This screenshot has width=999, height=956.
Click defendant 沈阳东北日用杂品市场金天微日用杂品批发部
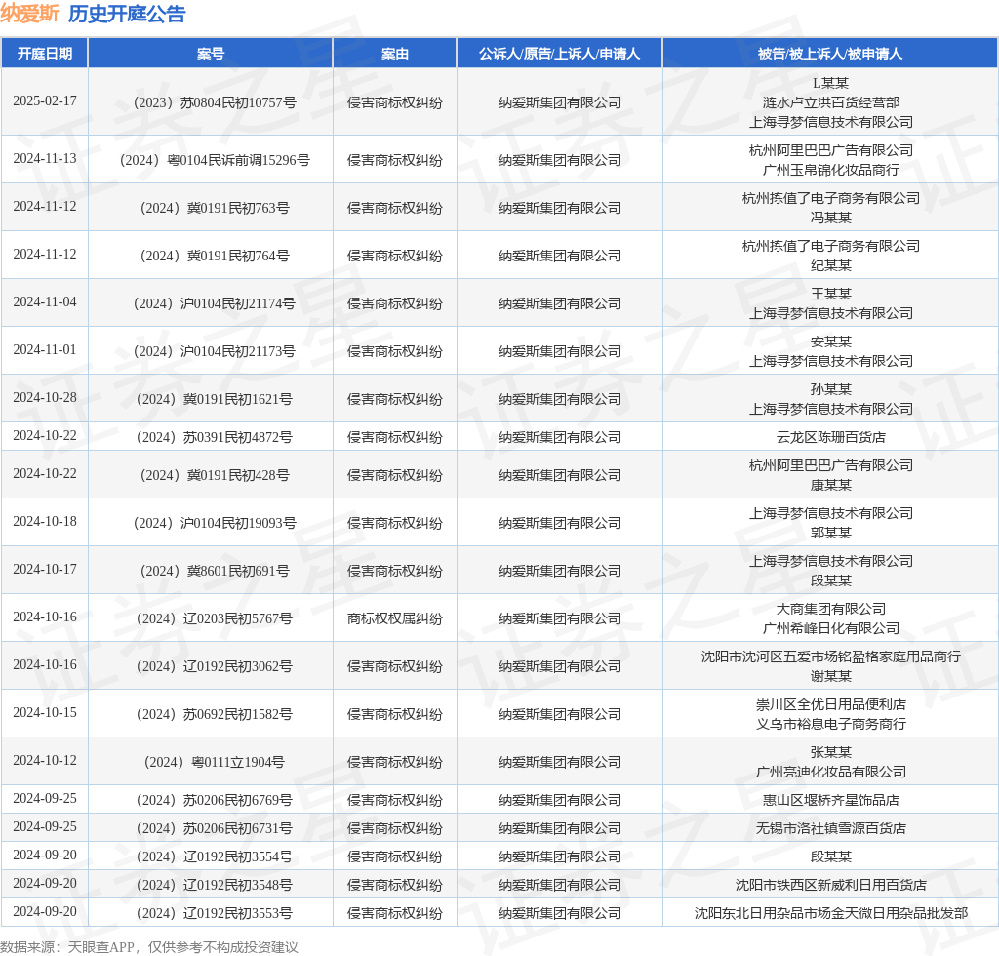tap(831, 913)
